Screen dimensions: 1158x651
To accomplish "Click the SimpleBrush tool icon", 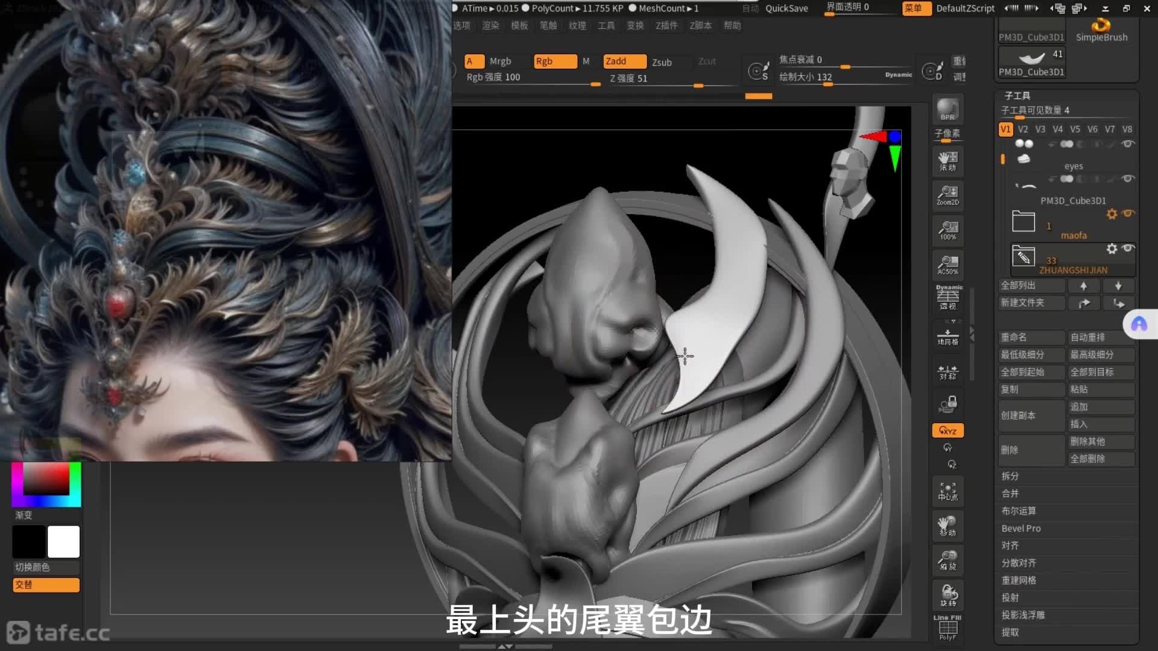I will pyautogui.click(x=1101, y=29).
